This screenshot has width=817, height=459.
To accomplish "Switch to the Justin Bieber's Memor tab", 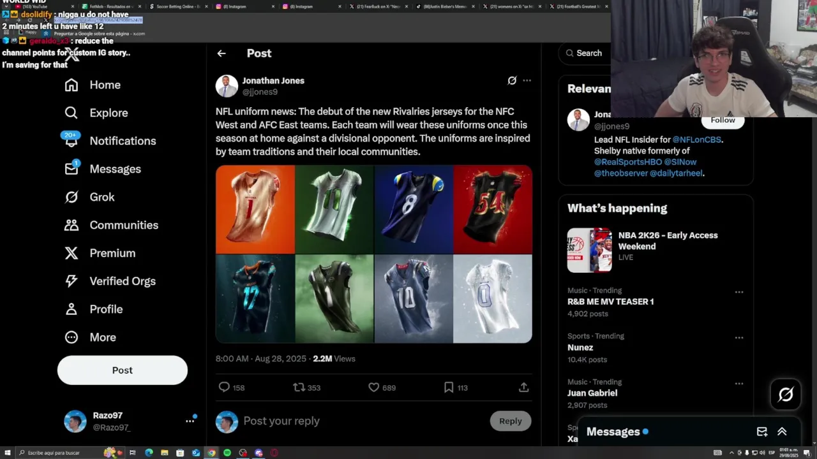I will click(x=444, y=6).
